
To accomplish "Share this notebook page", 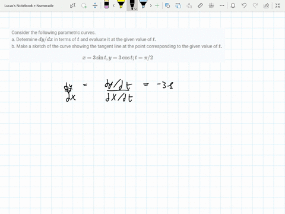I will tap(266, 5).
